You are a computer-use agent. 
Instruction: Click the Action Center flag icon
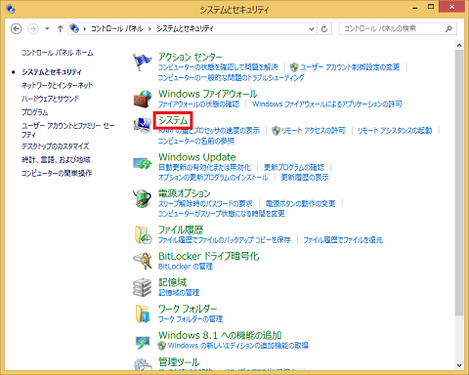point(143,62)
